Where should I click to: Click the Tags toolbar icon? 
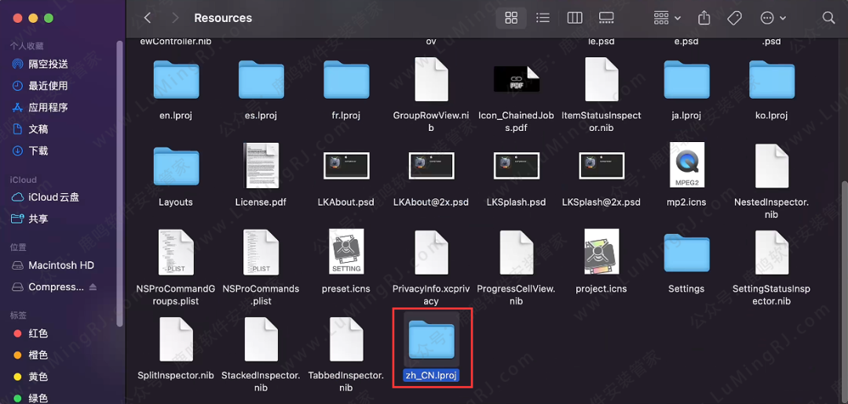[734, 17]
